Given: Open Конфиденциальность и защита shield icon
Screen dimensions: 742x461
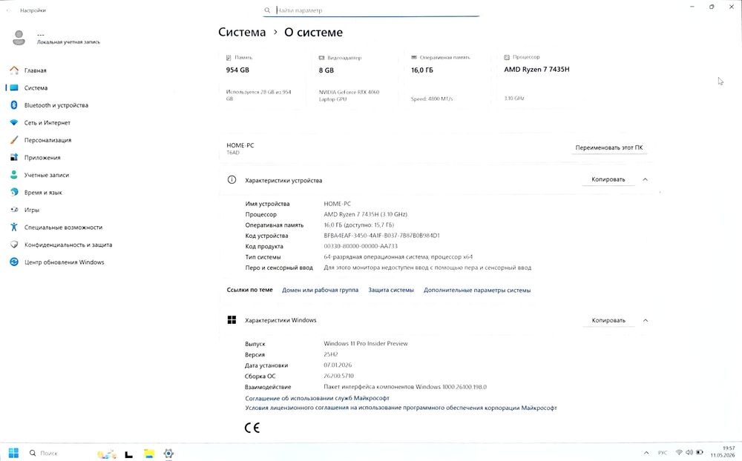Looking at the screenshot, I should coord(14,245).
